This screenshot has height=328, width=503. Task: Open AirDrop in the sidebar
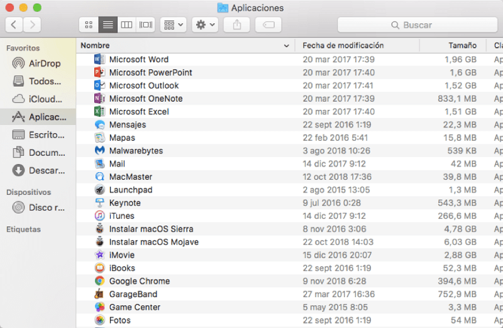(38, 63)
